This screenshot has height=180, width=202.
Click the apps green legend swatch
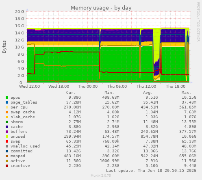(7, 98)
